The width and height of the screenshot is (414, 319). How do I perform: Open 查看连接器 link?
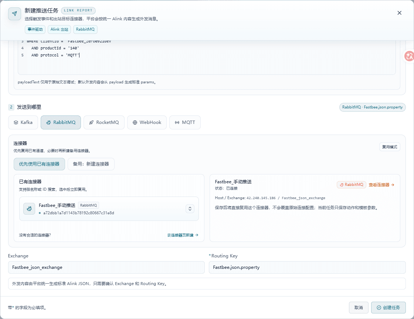click(381, 185)
